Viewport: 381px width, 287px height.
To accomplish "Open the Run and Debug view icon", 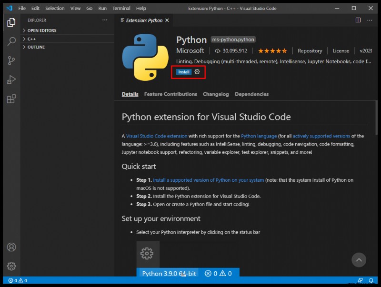I will (11, 79).
